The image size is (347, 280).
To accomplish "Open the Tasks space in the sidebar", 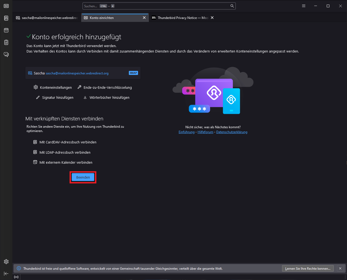I will pyautogui.click(x=6, y=42).
